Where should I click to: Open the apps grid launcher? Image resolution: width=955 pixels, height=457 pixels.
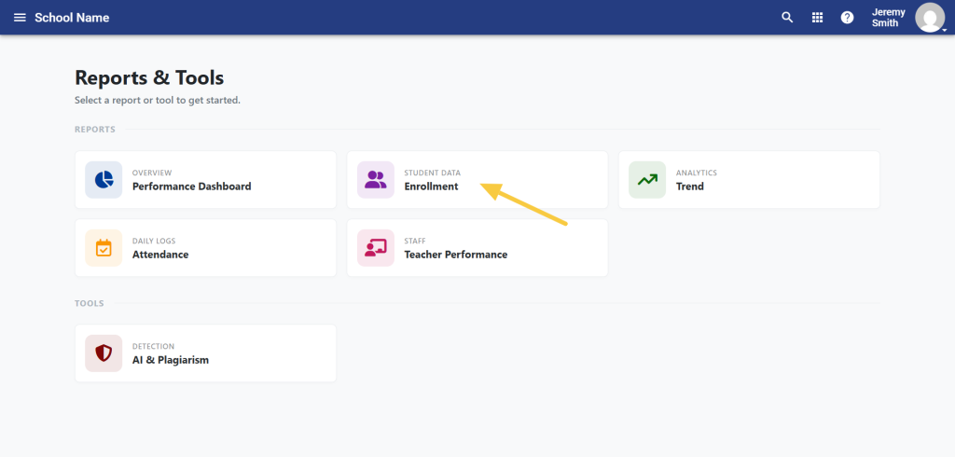pos(817,18)
